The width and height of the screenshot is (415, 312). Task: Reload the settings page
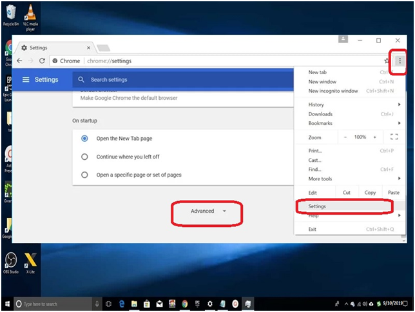pos(42,61)
